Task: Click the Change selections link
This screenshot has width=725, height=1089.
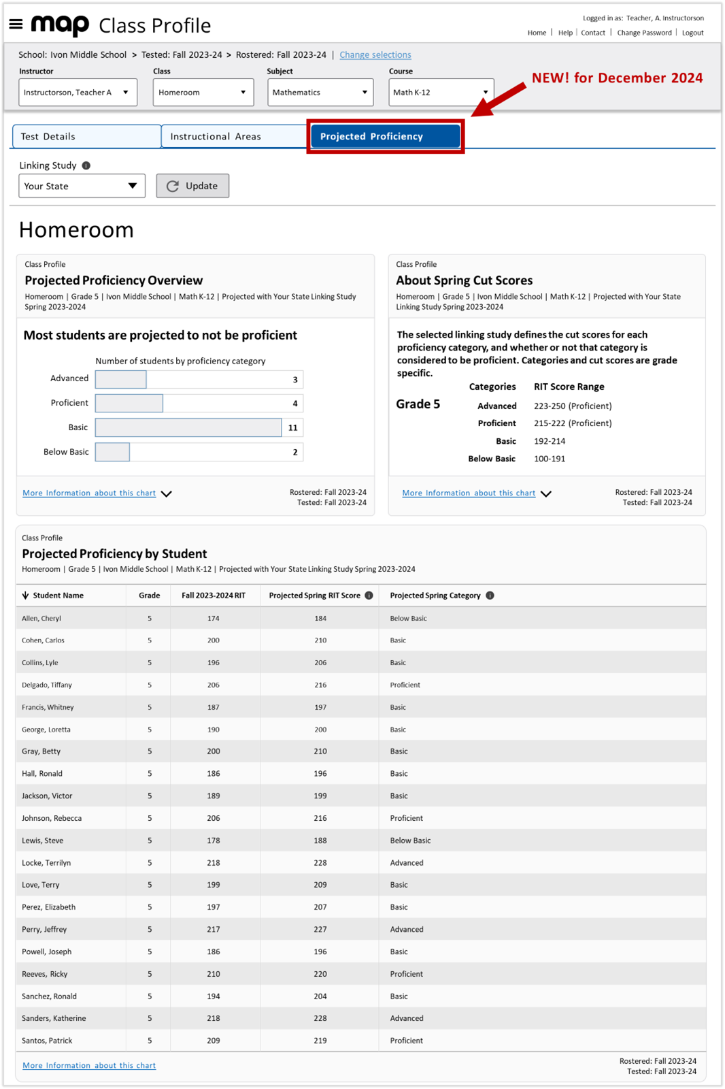Action: pyautogui.click(x=375, y=54)
